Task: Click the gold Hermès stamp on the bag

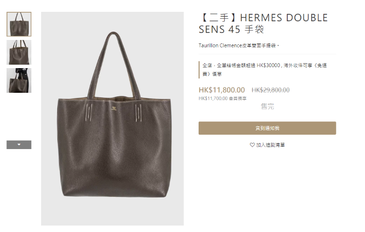Action: [x=114, y=108]
